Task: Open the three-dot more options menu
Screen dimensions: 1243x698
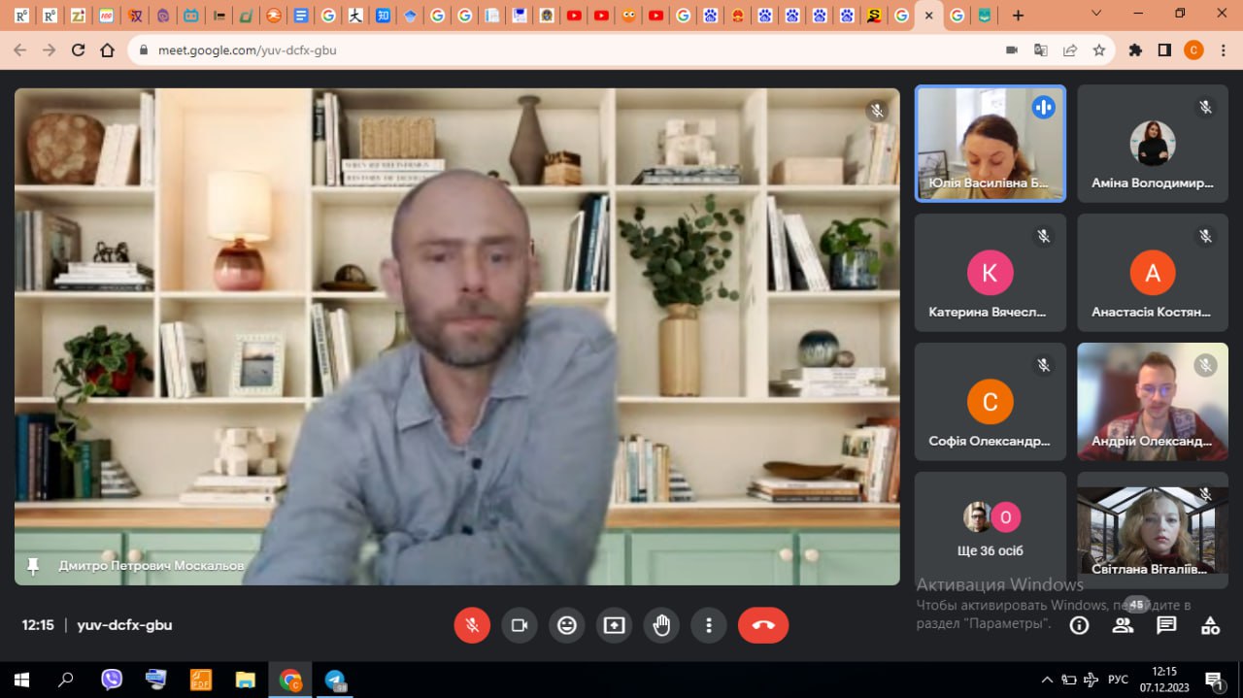Action: 709,625
